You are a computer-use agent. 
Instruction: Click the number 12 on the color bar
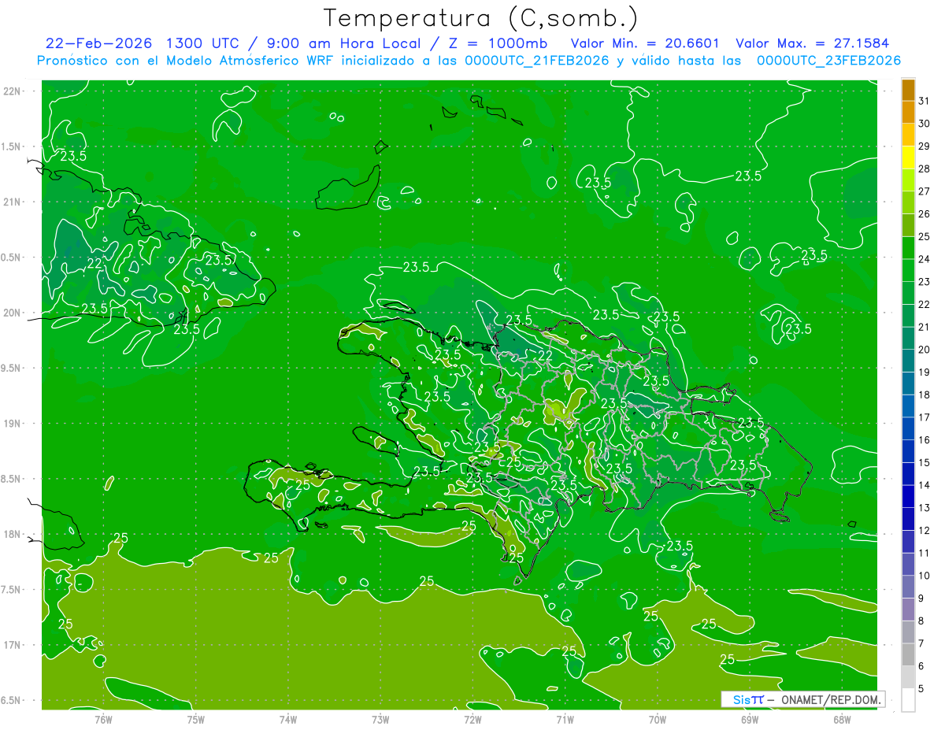click(925, 531)
